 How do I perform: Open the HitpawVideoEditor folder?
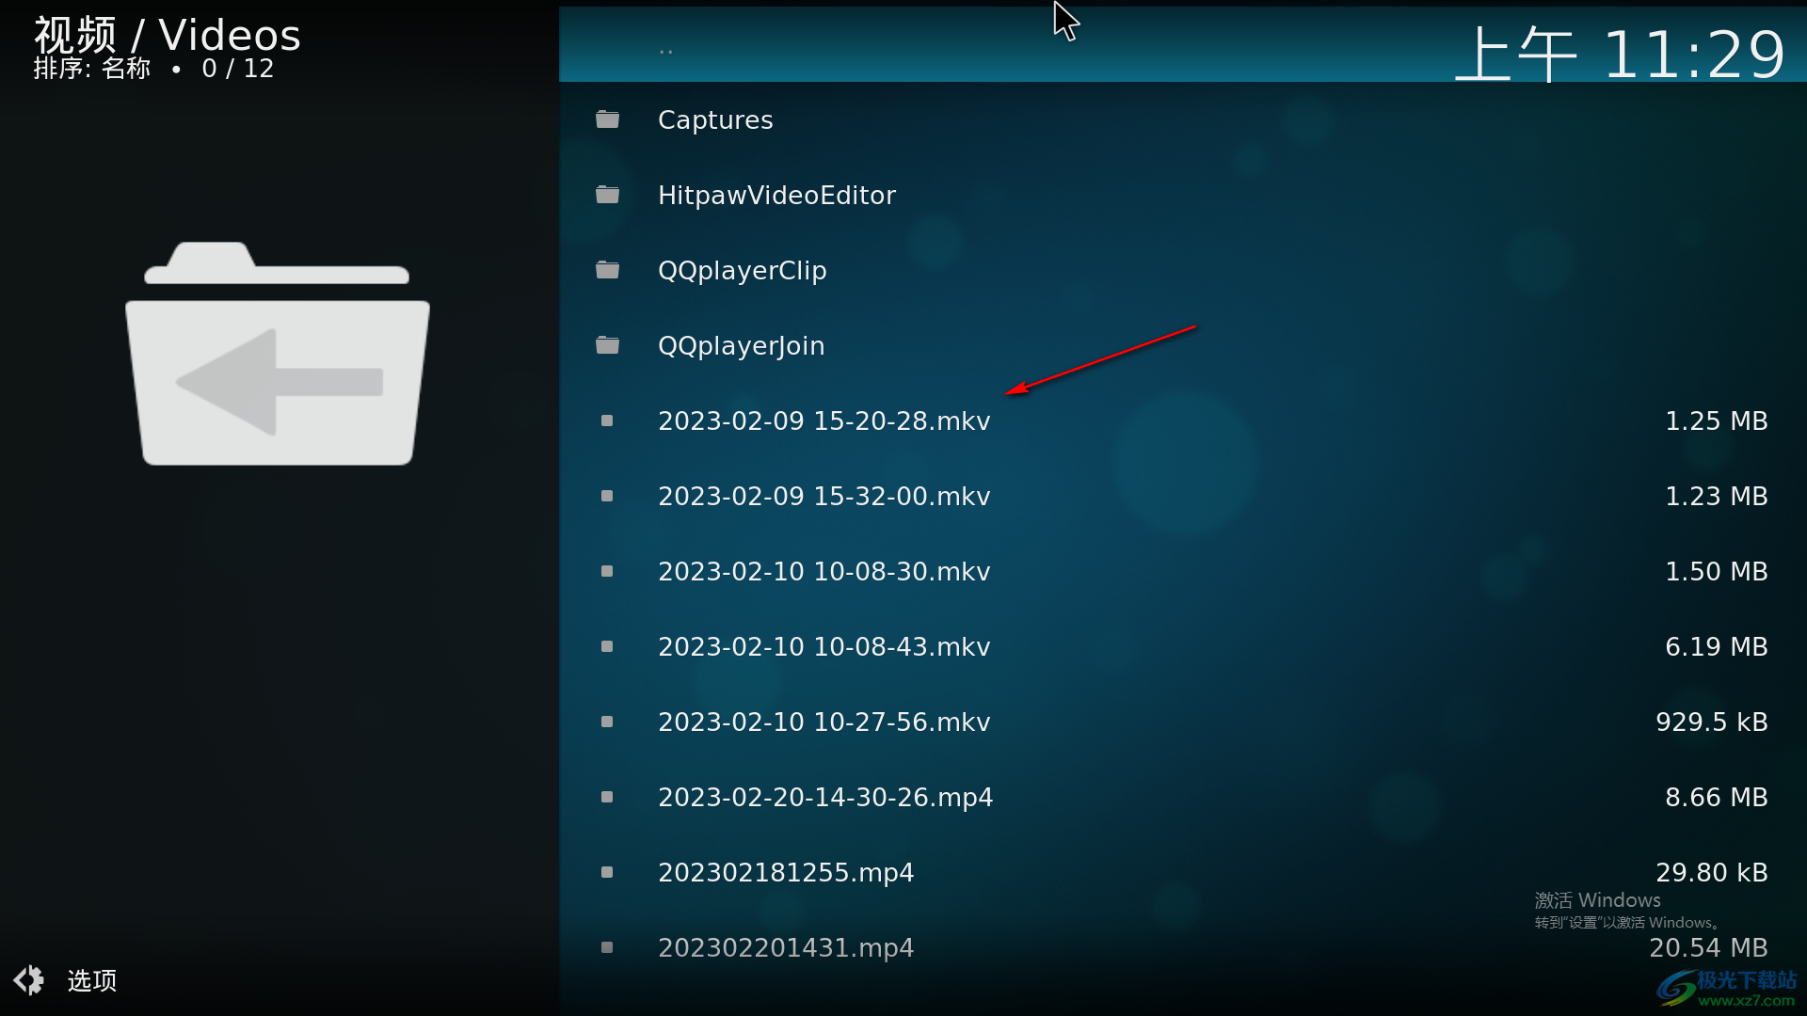click(1182, 195)
